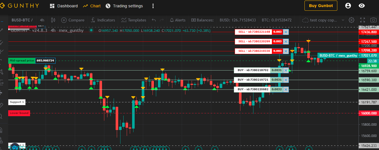Click 0.0031 quantity on BUY id:7380218702
Viewport: 379px width, 150px height.
point(277,70)
